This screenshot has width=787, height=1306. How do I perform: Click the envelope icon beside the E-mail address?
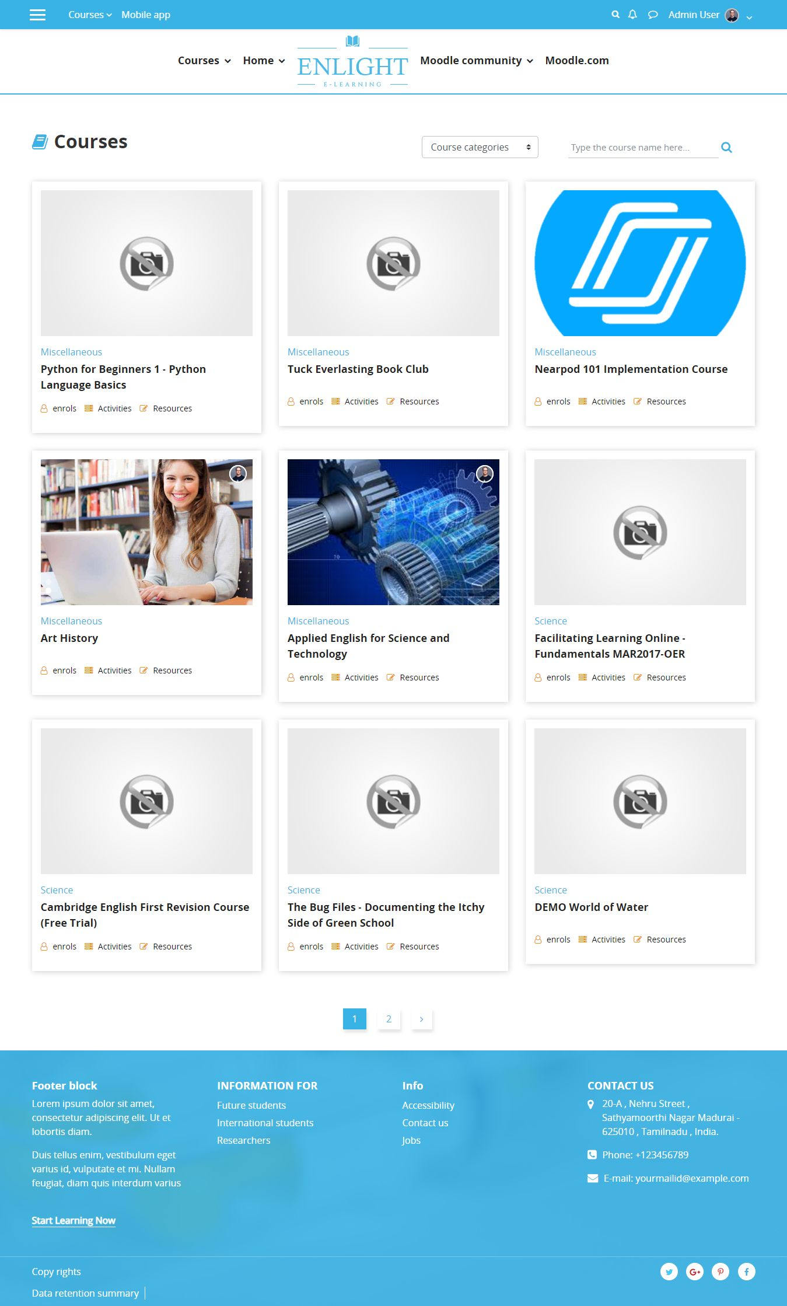[593, 1178]
